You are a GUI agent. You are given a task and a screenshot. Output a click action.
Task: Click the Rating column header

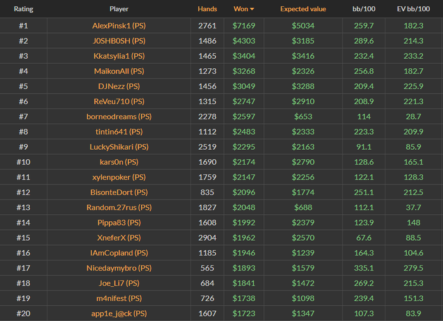[23, 9]
